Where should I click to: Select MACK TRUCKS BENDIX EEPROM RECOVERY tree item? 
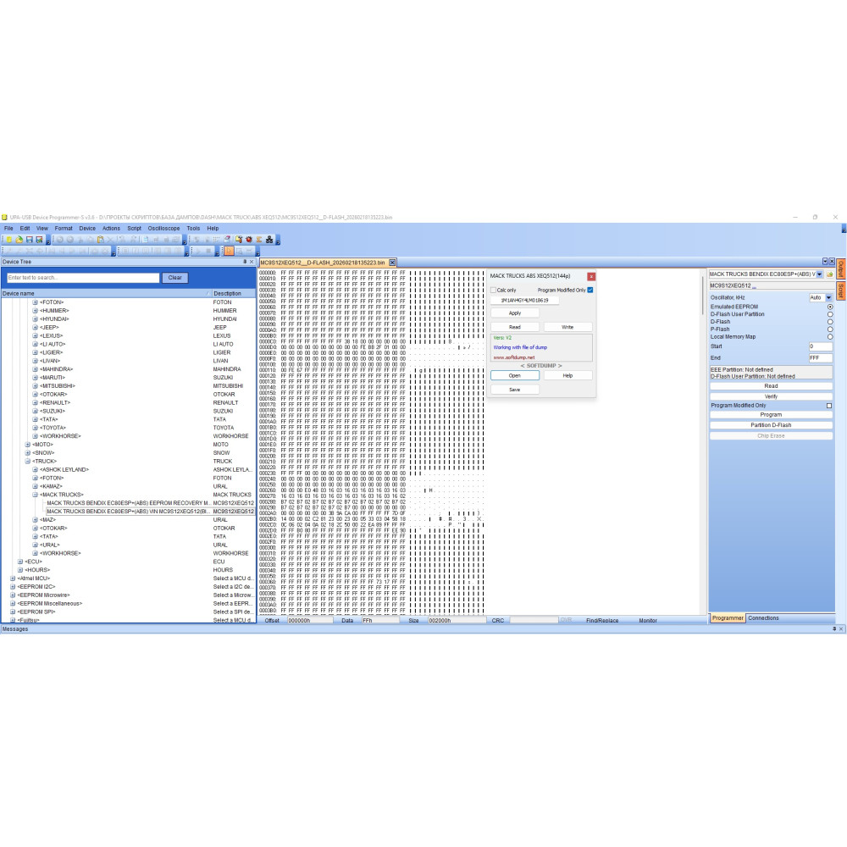[x=129, y=503]
